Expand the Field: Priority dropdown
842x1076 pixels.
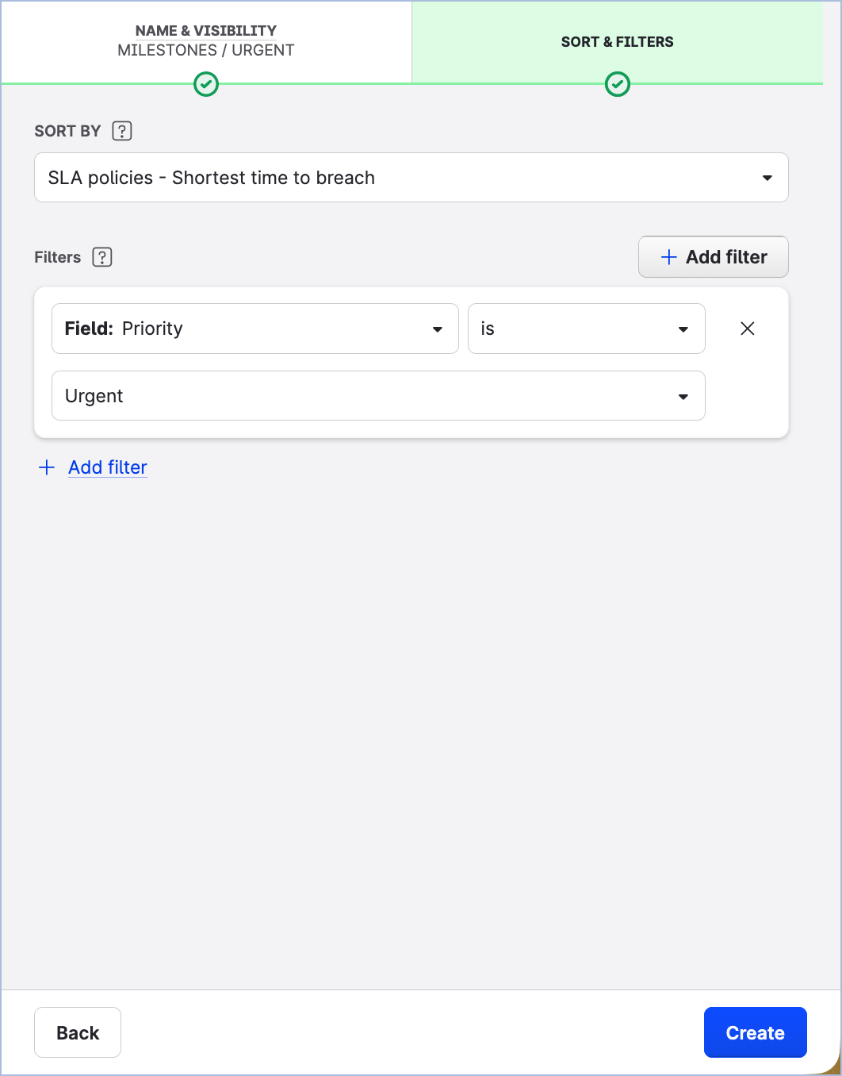pyautogui.click(x=255, y=329)
